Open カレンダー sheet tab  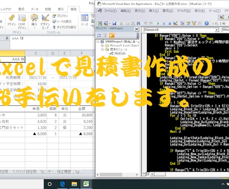tap(47, 172)
